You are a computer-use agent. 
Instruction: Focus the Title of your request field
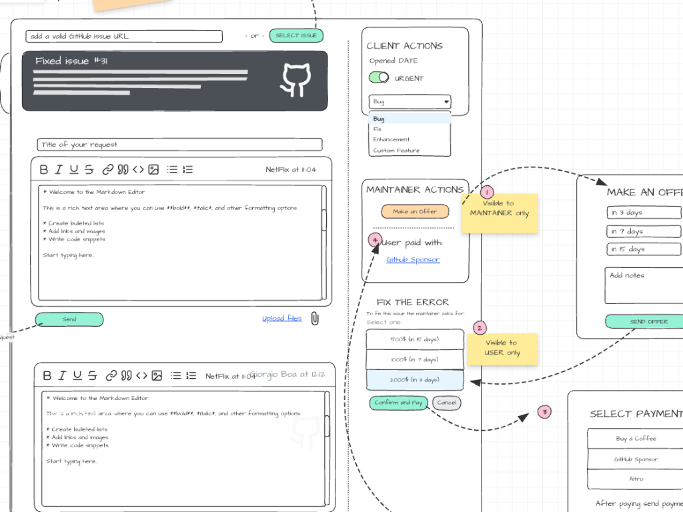(x=179, y=145)
